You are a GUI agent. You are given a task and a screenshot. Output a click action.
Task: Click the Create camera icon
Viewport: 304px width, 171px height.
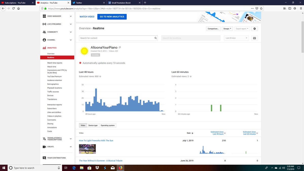pyautogui.click(x=44, y=147)
